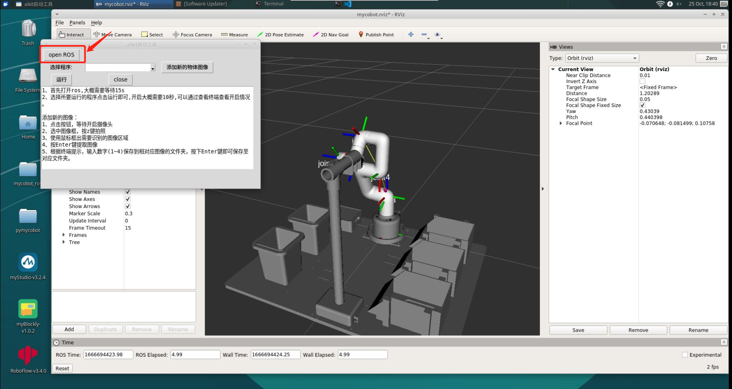
Task: Expand the Focal Point property
Action: tap(561, 123)
